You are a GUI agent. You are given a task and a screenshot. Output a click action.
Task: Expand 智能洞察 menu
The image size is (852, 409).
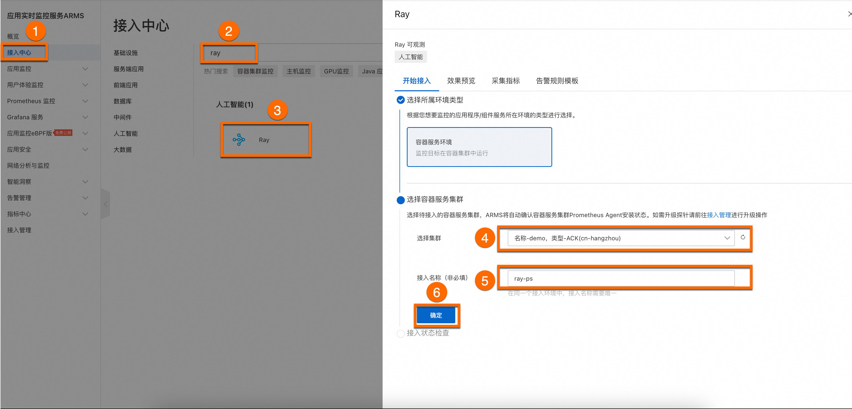point(85,182)
